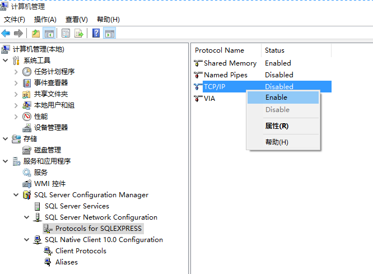The width and height of the screenshot is (373, 274).
Task: Select the 计算机管理(本地) root node
Action: (x=39, y=49)
